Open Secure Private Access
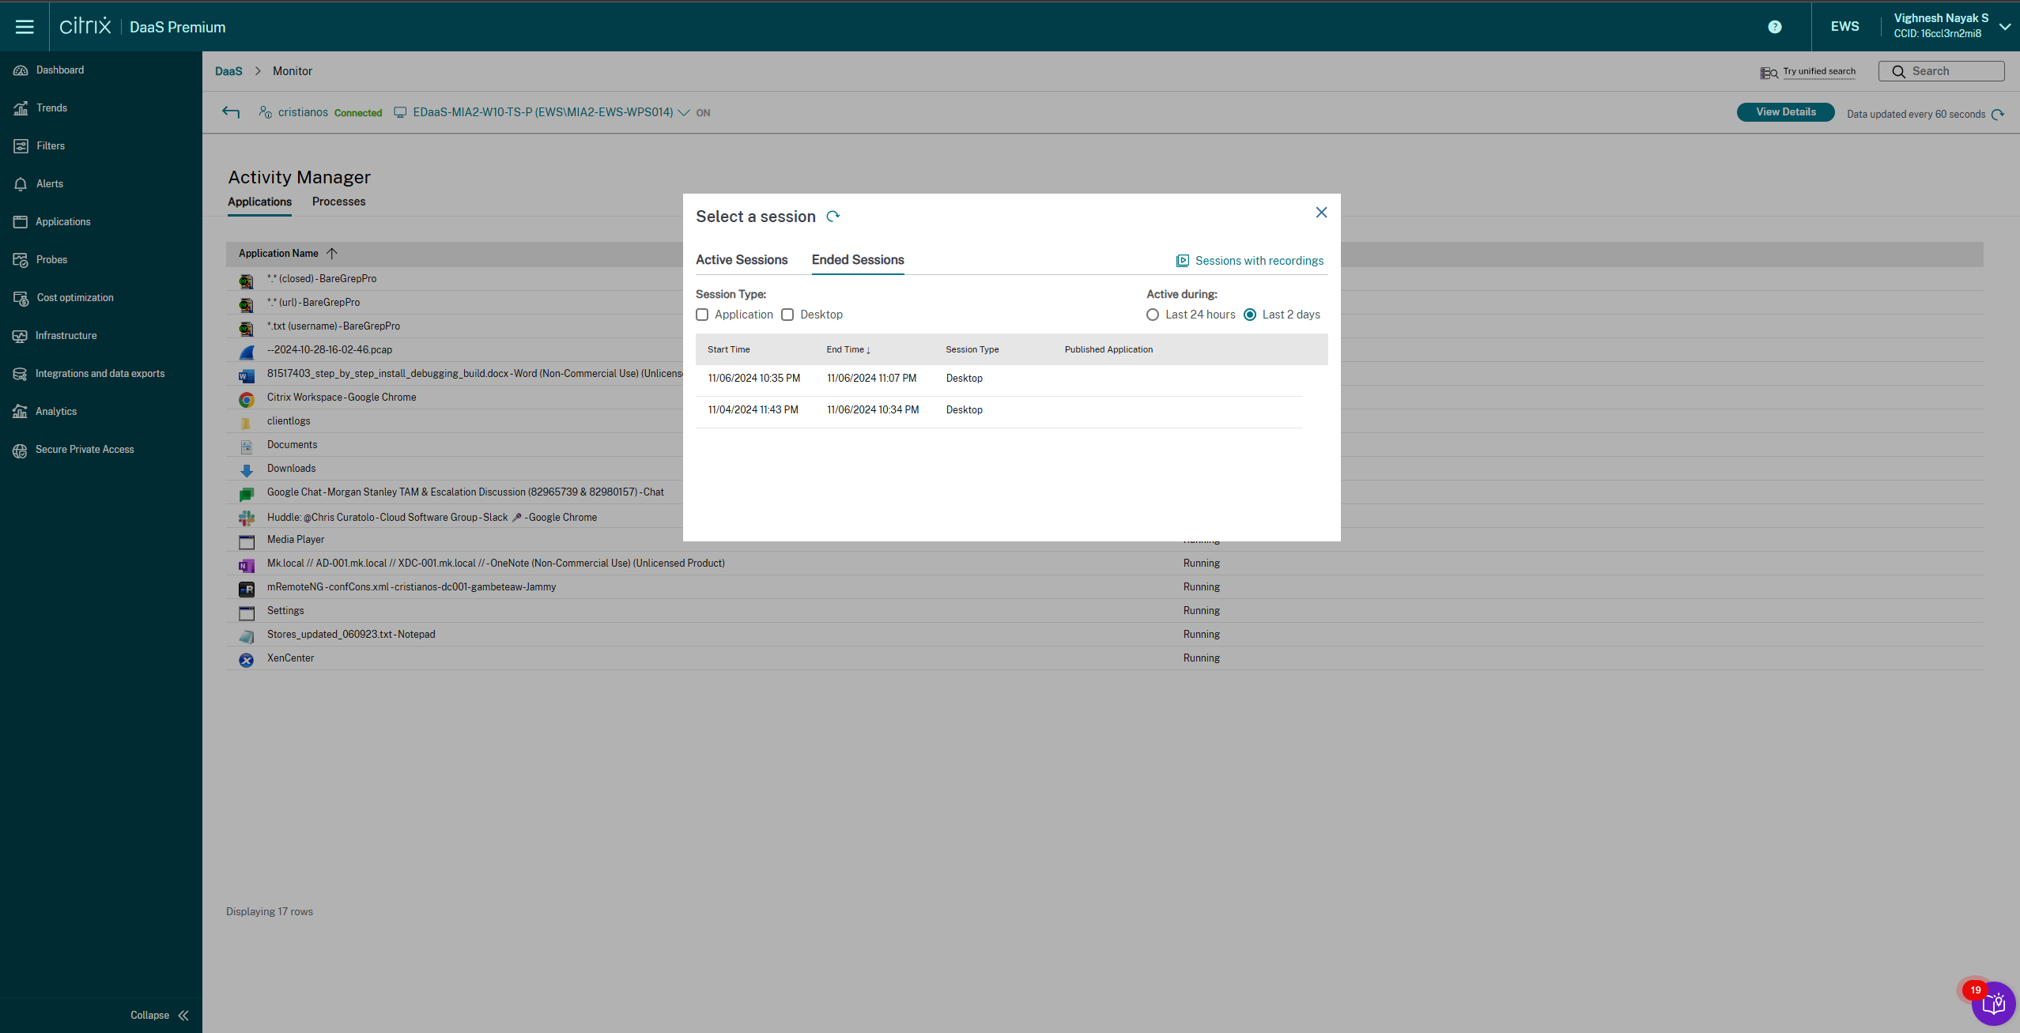Image resolution: width=2020 pixels, height=1033 pixels. pos(84,450)
